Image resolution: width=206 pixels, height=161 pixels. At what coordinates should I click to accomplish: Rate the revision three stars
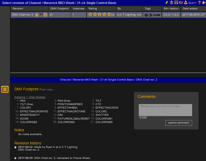[100, 14]
